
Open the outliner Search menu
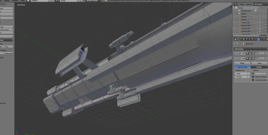[x=249, y=4]
